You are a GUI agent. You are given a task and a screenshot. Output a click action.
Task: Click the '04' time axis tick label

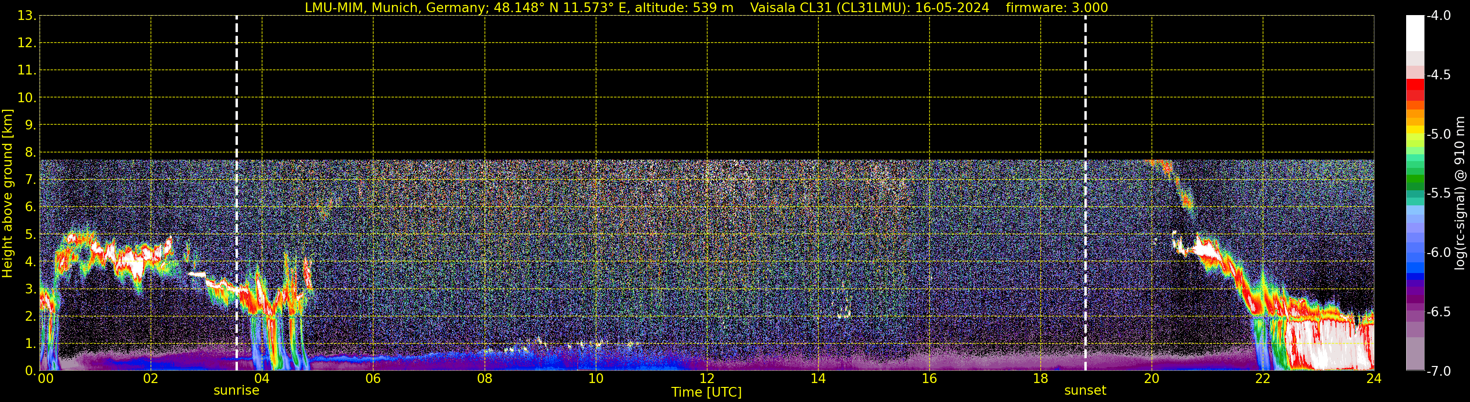(x=262, y=379)
